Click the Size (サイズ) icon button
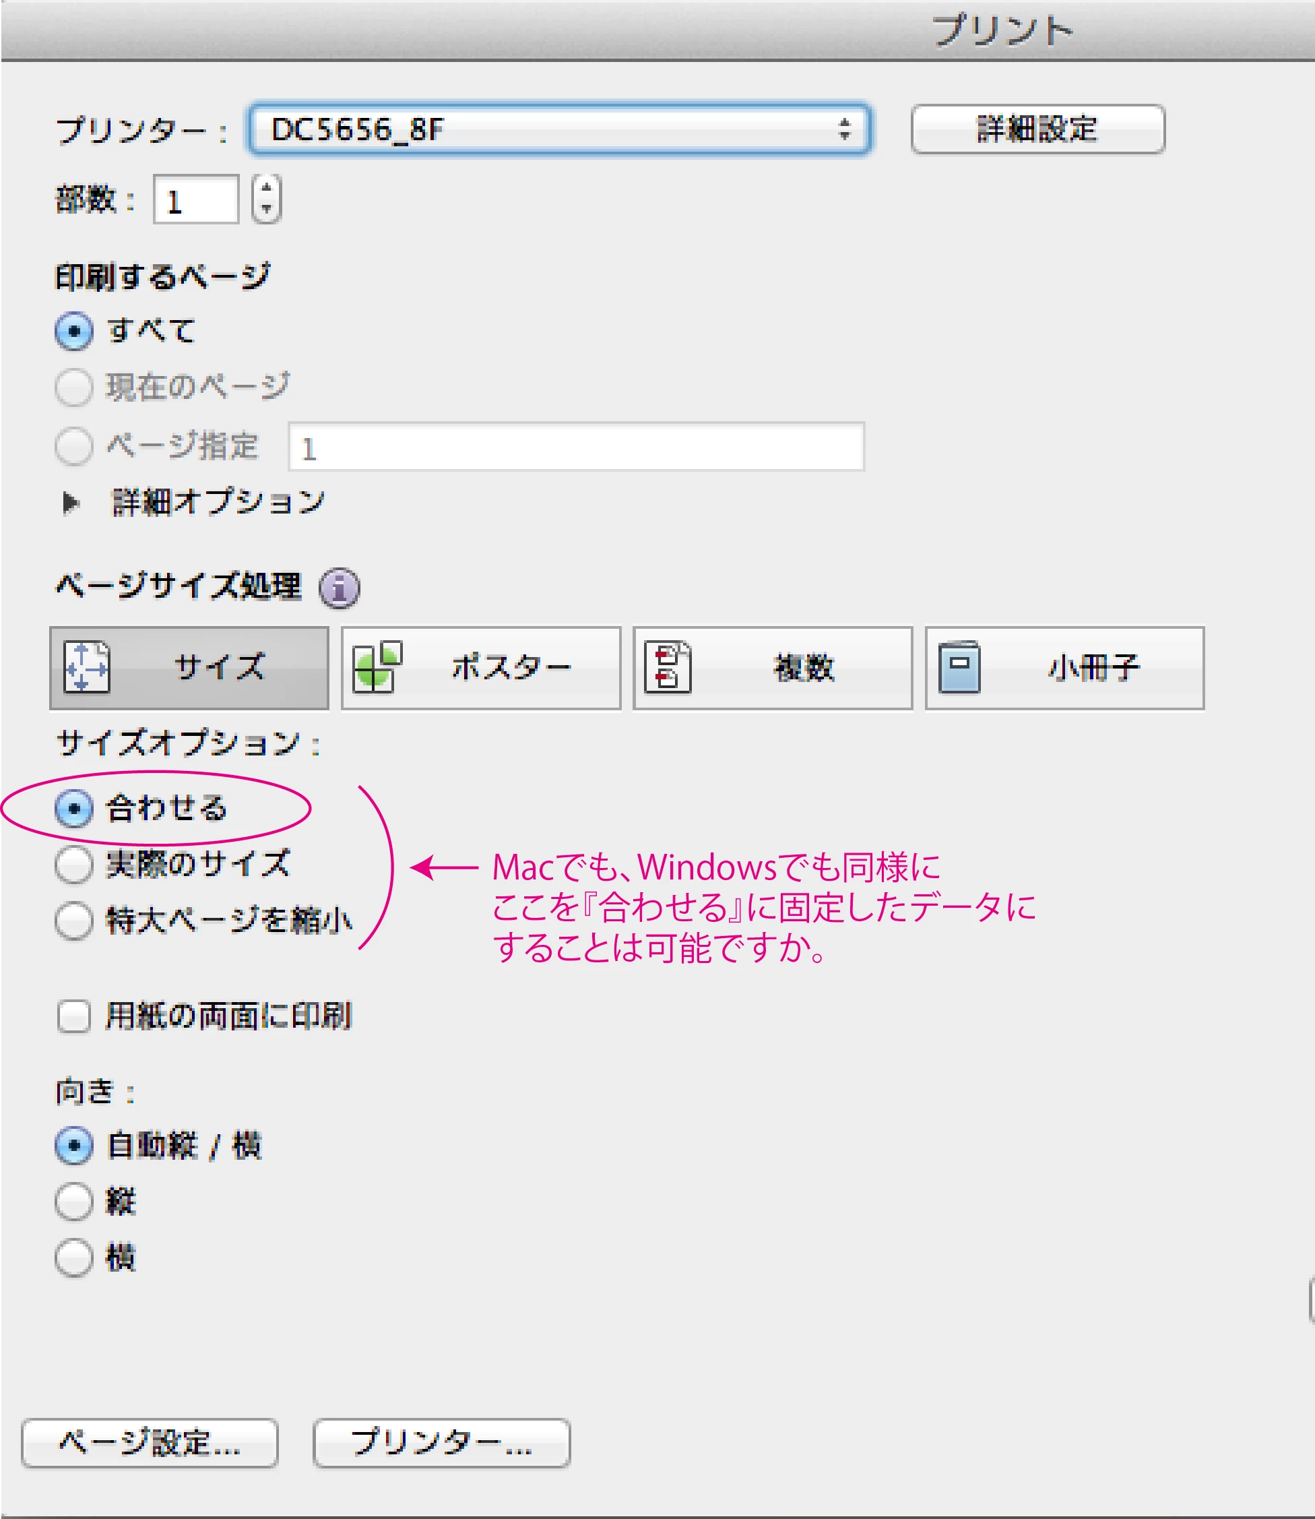 [189, 667]
